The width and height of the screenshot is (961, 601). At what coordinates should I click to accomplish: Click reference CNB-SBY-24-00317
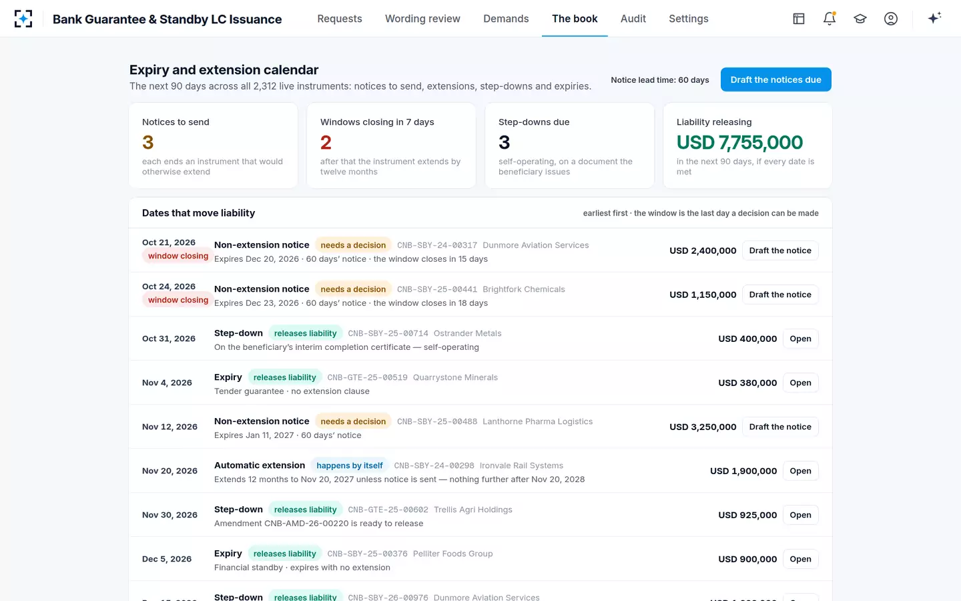[437, 245]
